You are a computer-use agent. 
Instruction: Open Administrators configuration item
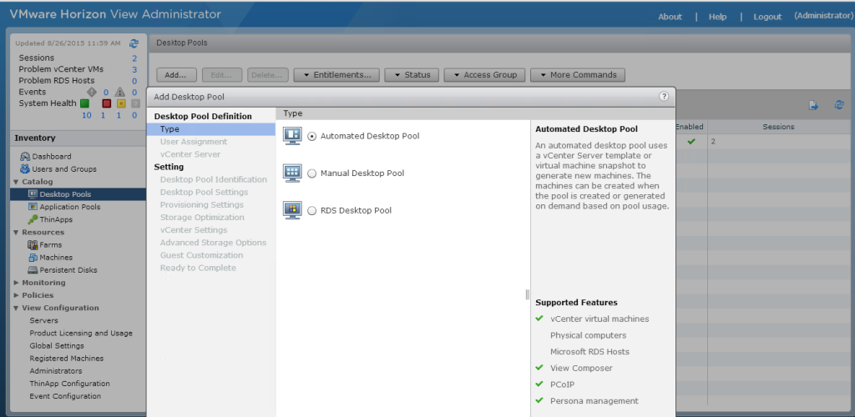coord(56,371)
